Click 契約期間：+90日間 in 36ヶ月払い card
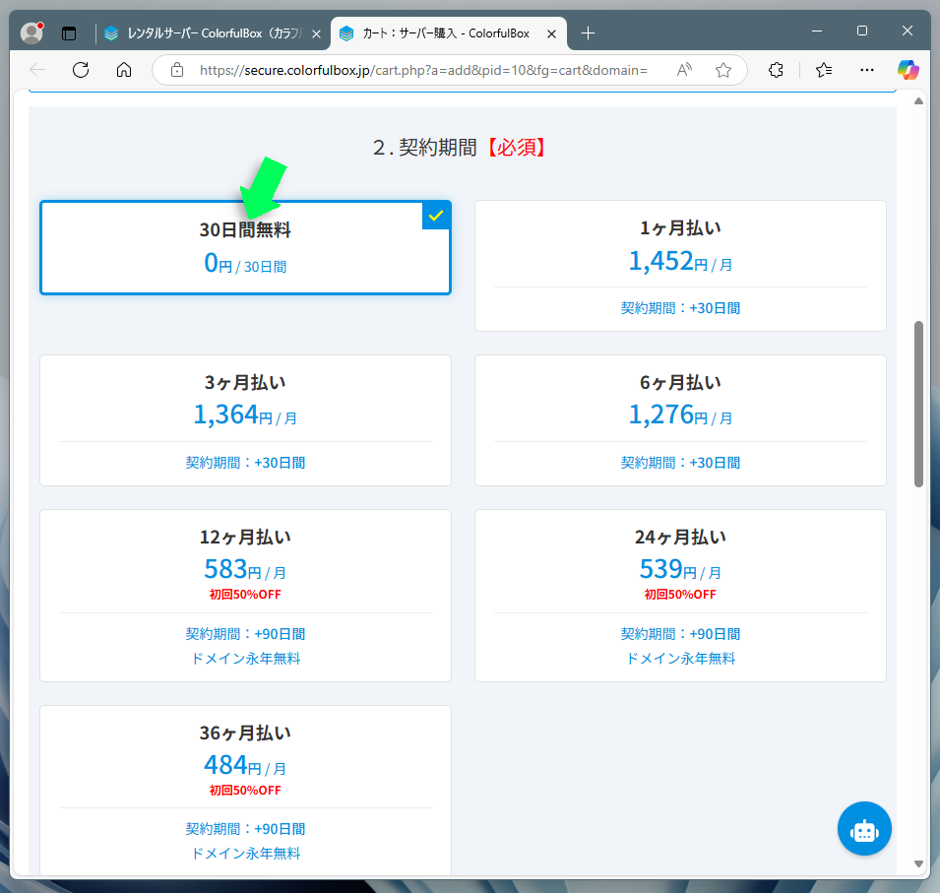Screen dimensions: 940x893 tap(245, 829)
